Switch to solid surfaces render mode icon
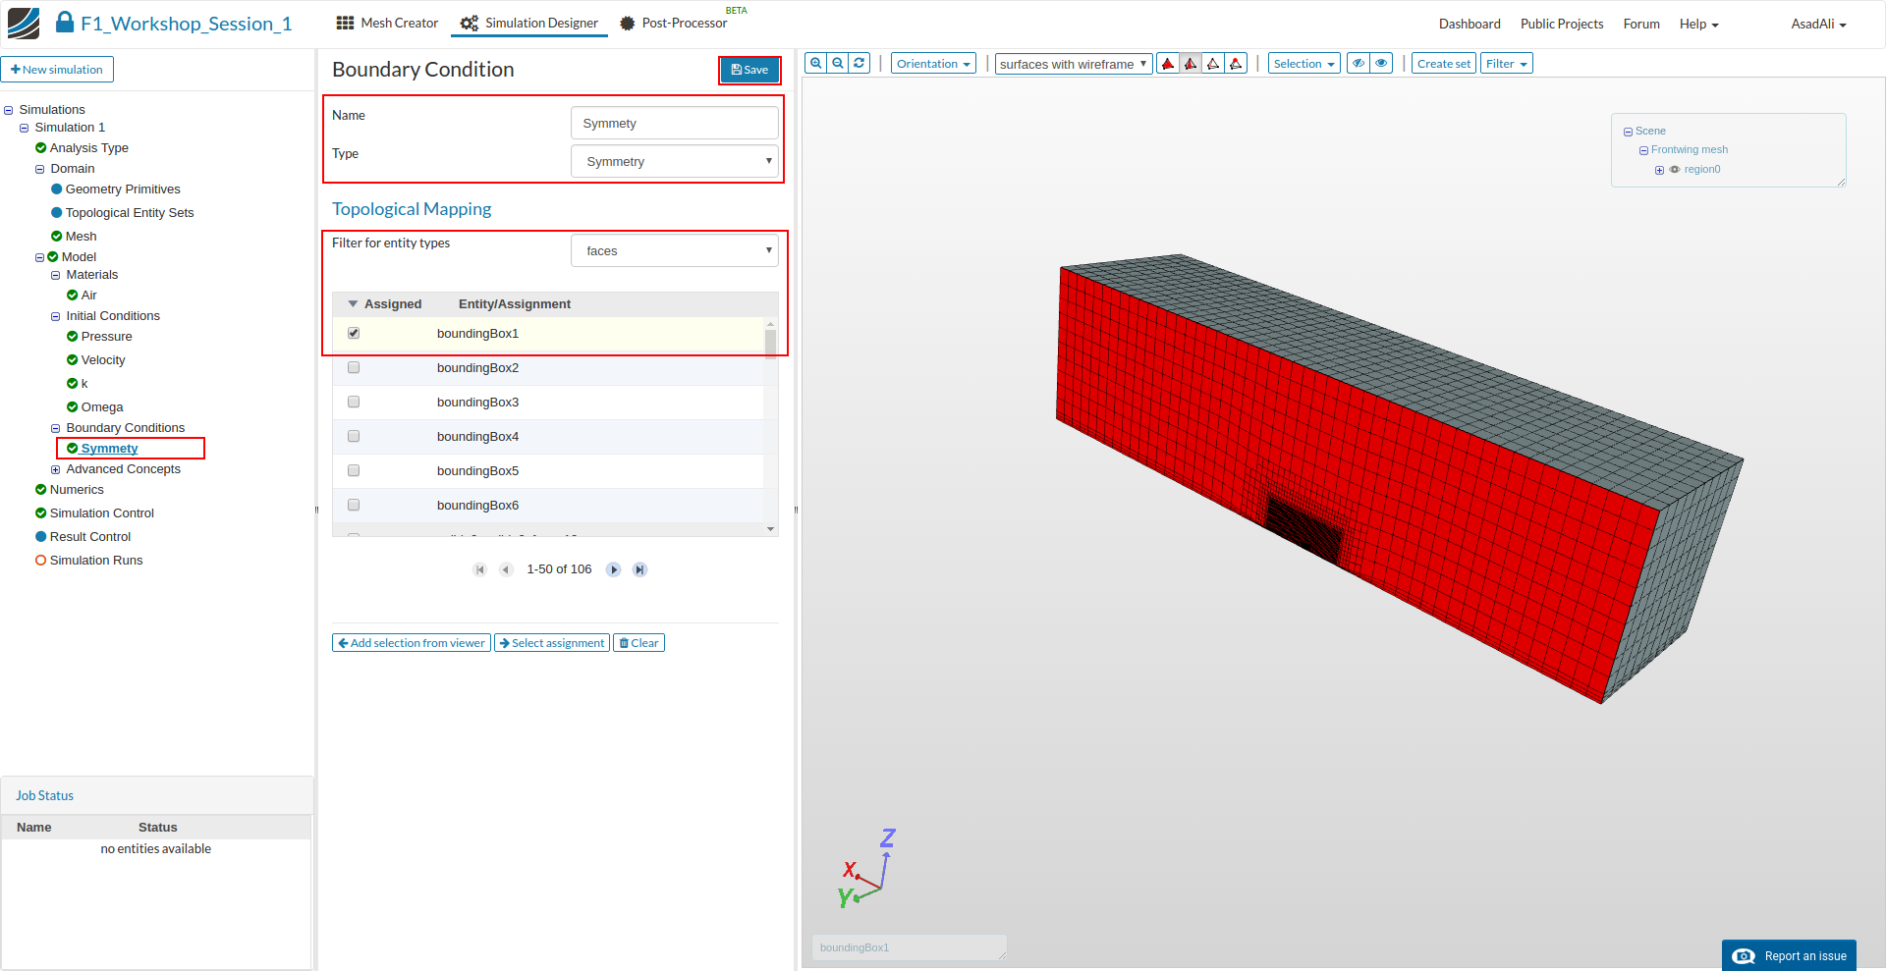This screenshot has height=971, width=1886. click(1168, 64)
